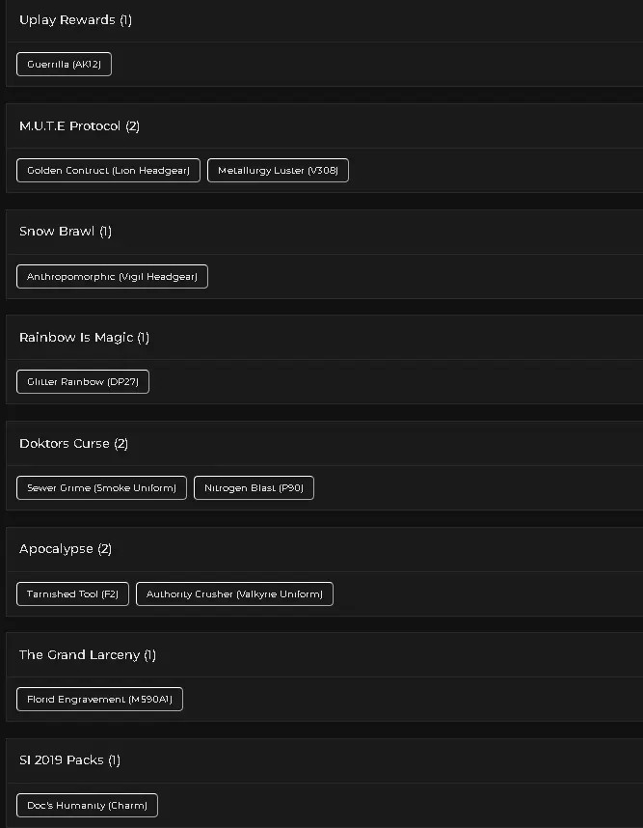Open the Metallurgy Luster (V308) tag
The height and width of the screenshot is (828, 643).
click(x=278, y=171)
